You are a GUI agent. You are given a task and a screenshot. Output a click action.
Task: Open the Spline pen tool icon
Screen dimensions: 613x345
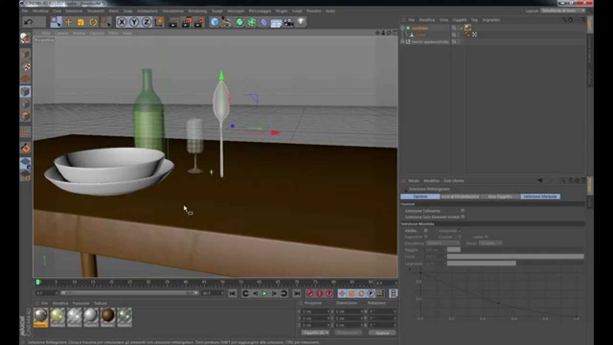pyautogui.click(x=227, y=22)
